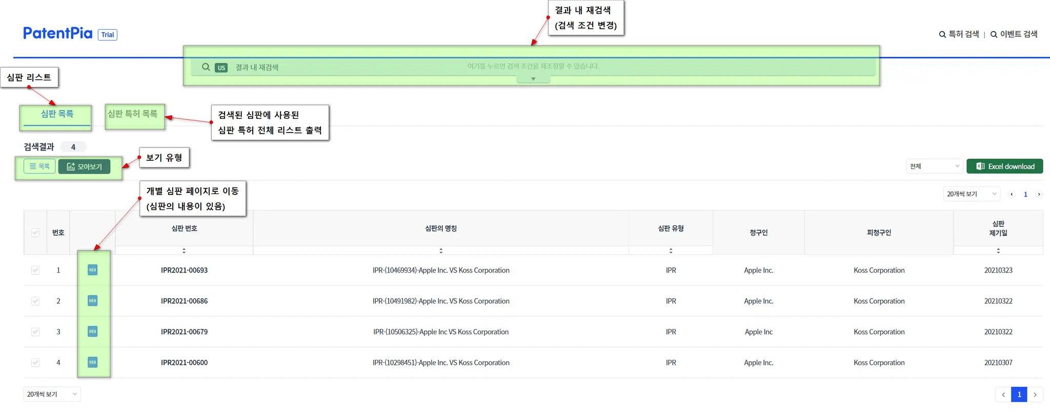Select 모아보기 summary view
Screen dimensions: 1050x411
click(x=84, y=167)
